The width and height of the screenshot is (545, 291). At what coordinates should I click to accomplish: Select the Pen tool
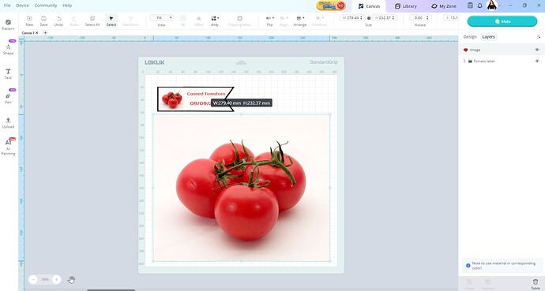[x=8, y=98]
